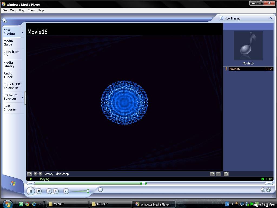View the visualization in full screen

tap(218, 174)
